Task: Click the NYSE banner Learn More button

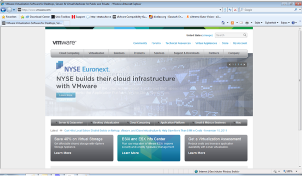Action: point(66,95)
